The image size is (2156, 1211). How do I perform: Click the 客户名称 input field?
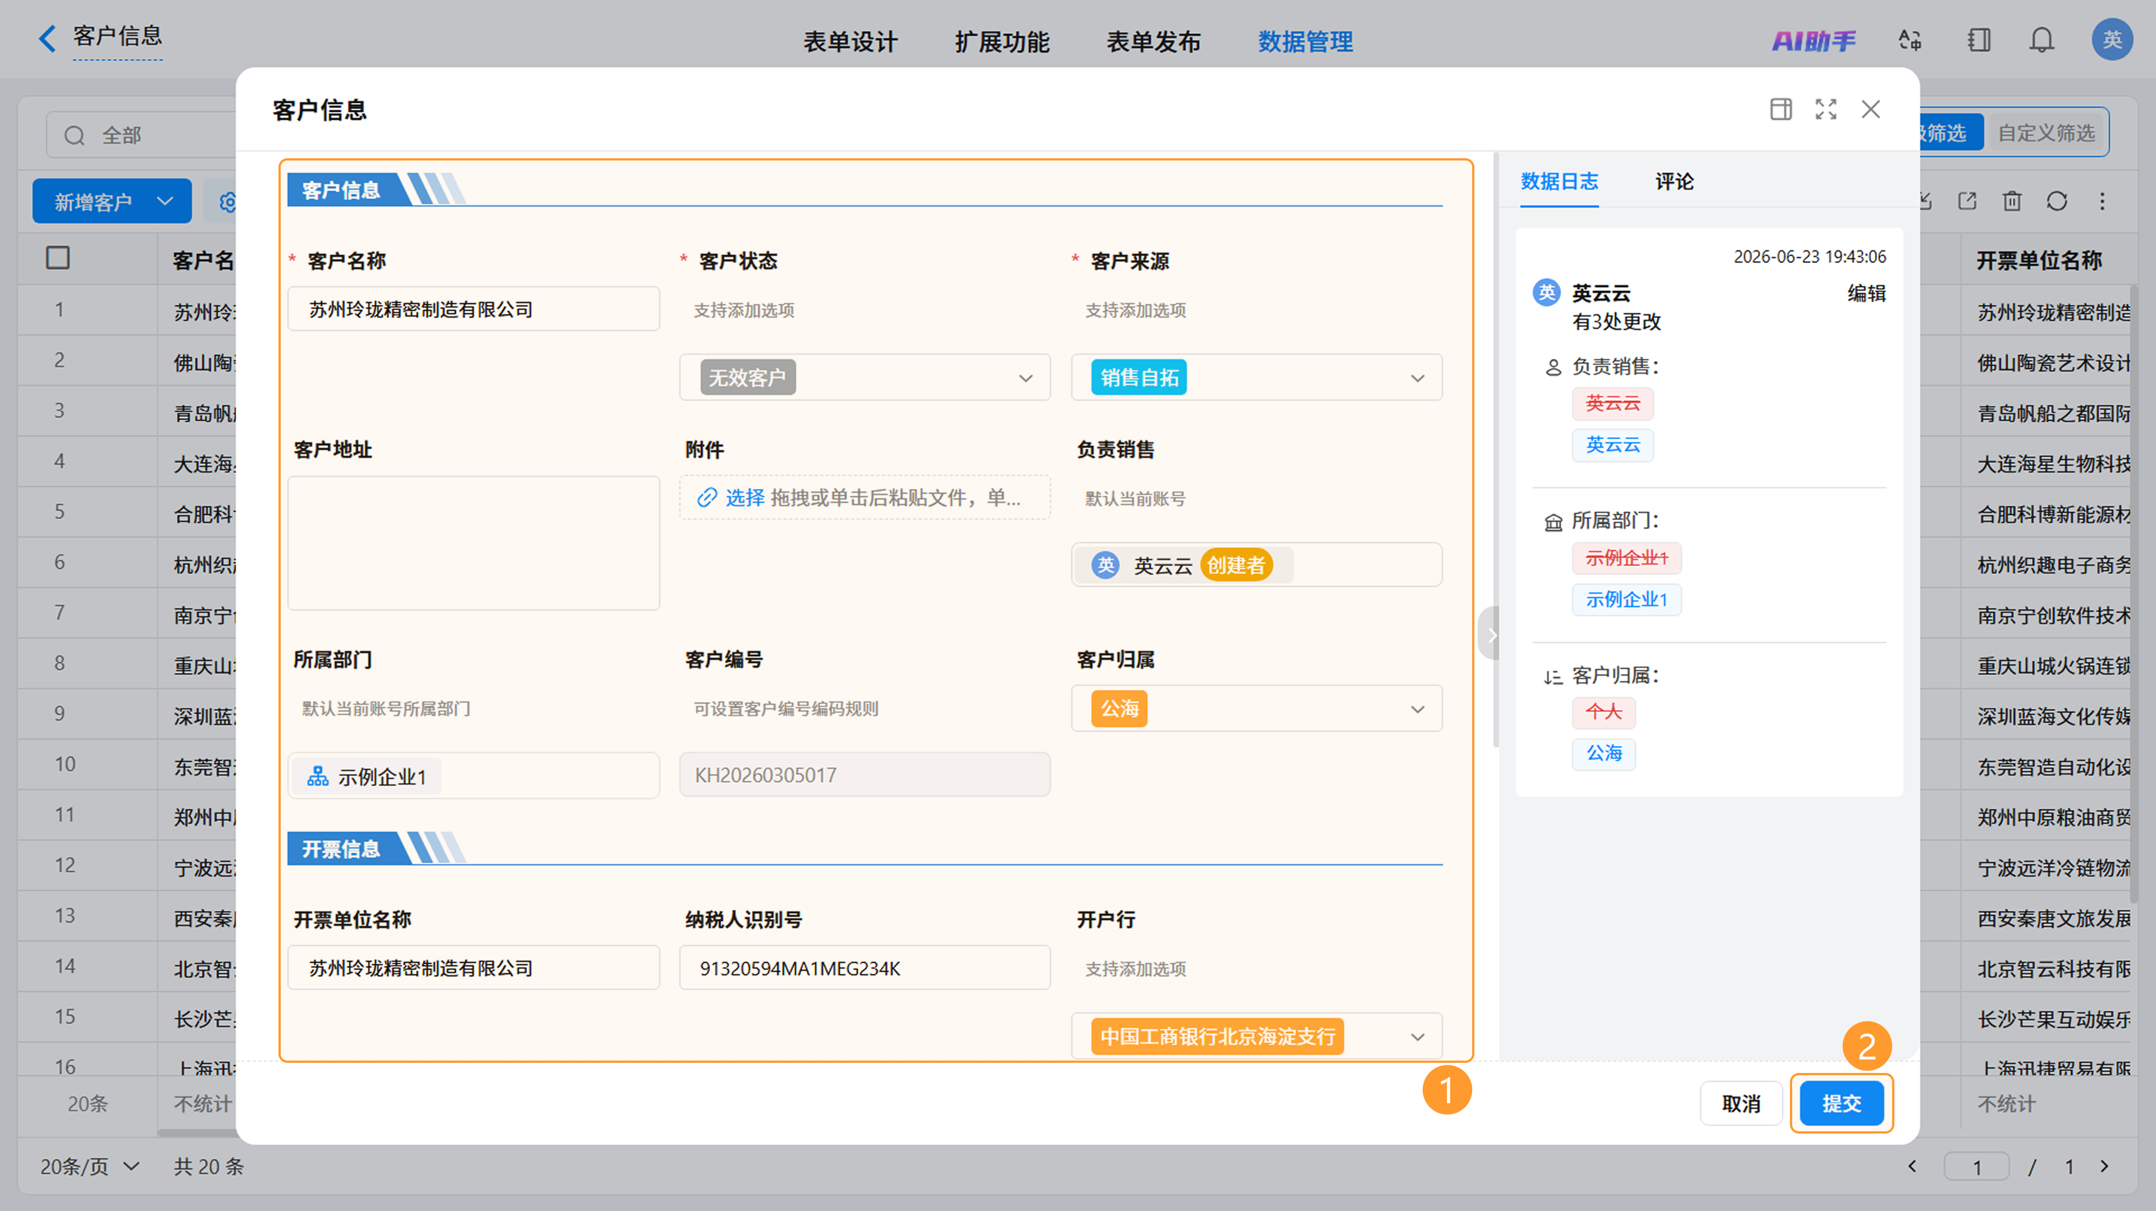pyautogui.click(x=474, y=309)
